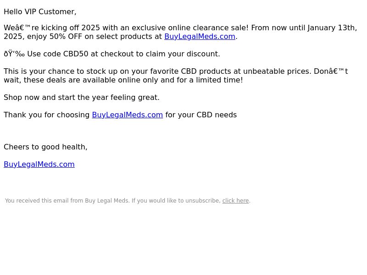Click the 'click here' unsubscribe link
Viewport: 367px width, 275px height.
point(235,201)
